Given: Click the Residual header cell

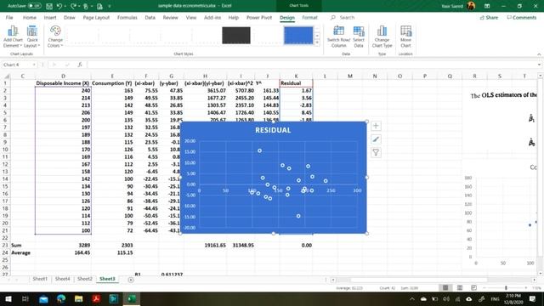Looking at the screenshot, I should point(296,83).
